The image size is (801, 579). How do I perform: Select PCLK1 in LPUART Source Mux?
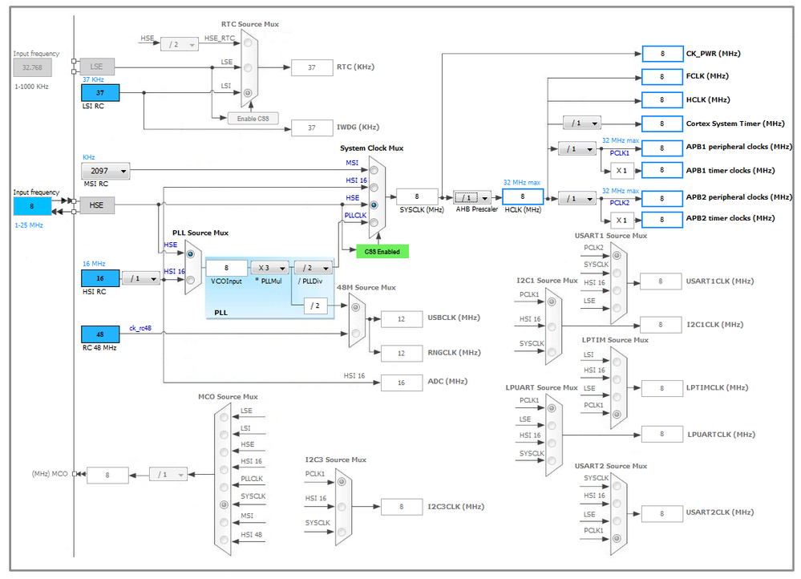[552, 408]
